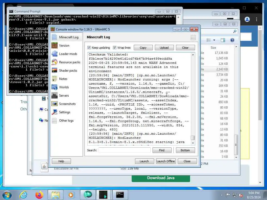Image resolution: width=267 pixels, height=200 pixels.
Task: Open the Notes page
Action: 63,79
